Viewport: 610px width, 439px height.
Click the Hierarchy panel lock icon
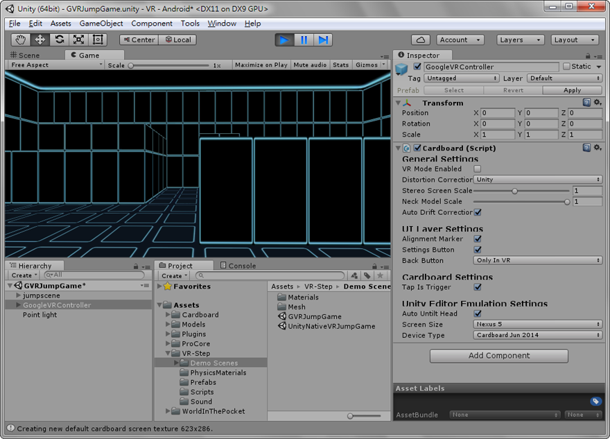(136, 266)
